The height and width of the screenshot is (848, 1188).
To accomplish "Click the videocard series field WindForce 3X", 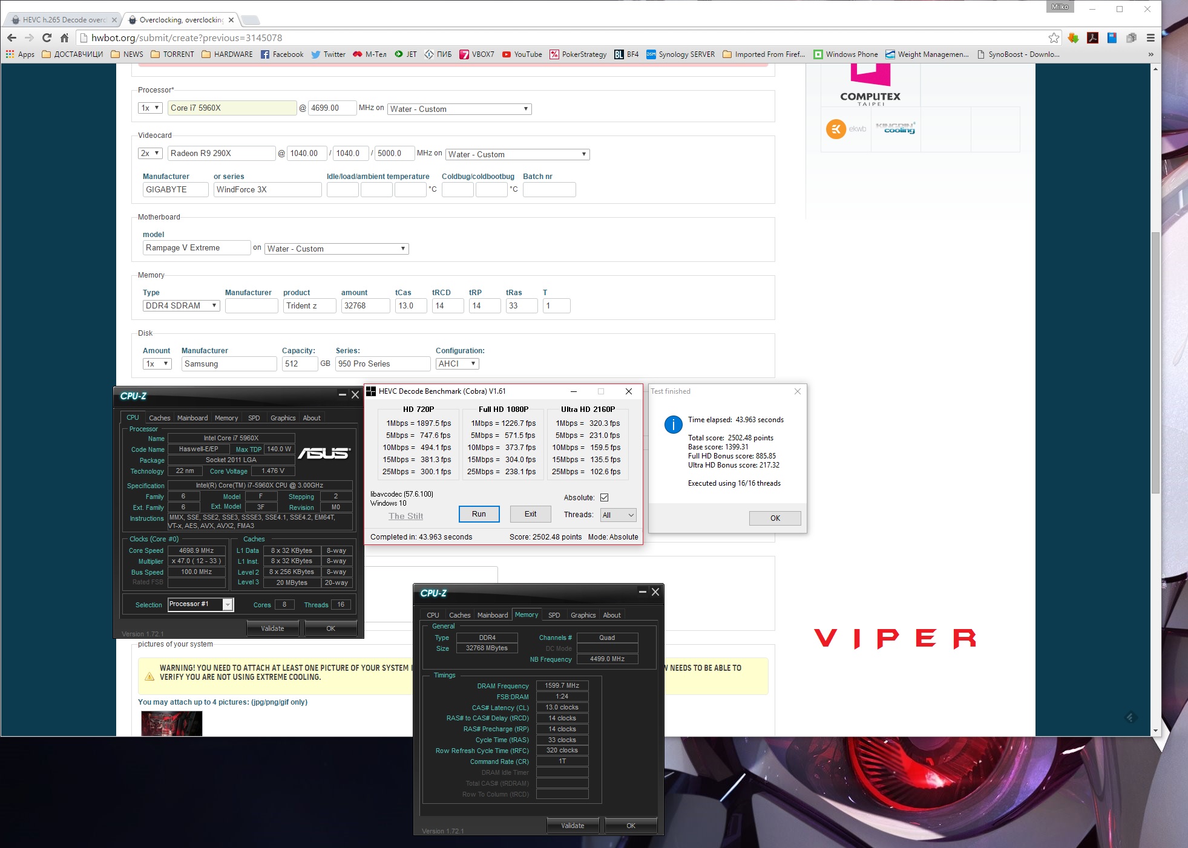I will pyautogui.click(x=267, y=189).
